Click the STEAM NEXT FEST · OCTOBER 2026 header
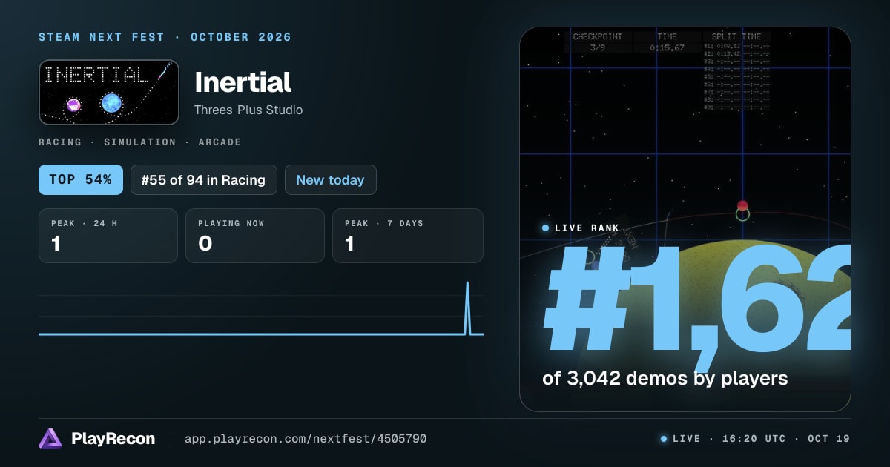Viewport: 890px width, 467px height. click(165, 37)
